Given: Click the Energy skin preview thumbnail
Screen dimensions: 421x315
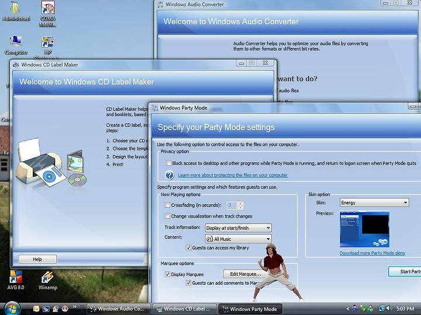Looking at the screenshot, I should 364,229.
